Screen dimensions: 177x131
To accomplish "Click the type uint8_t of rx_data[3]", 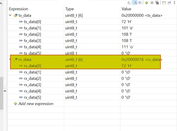I will pos(71,85).
